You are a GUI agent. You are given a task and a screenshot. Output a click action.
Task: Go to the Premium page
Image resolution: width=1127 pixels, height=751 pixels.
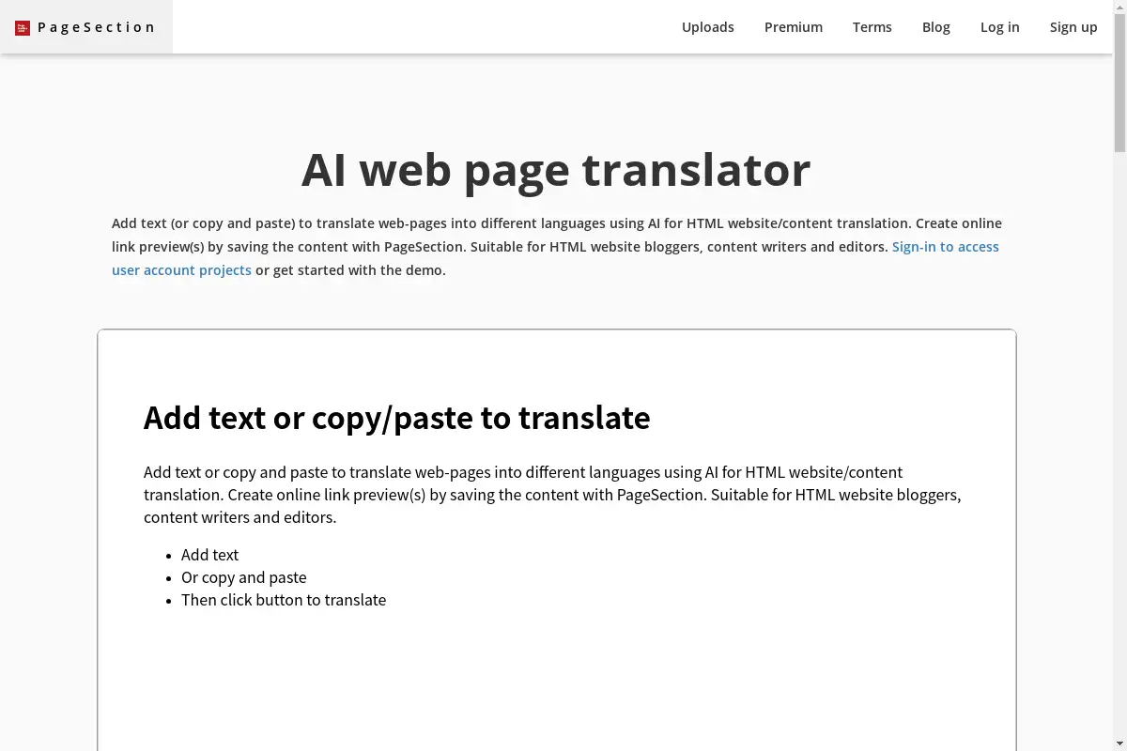794,27
